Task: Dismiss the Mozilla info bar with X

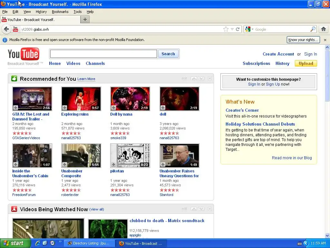Action: point(325,40)
